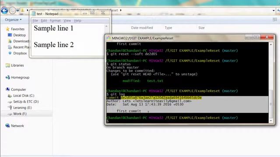The height and width of the screenshot is (157, 280).
Task: Click the Author line in git log output
Action: coord(149,101)
